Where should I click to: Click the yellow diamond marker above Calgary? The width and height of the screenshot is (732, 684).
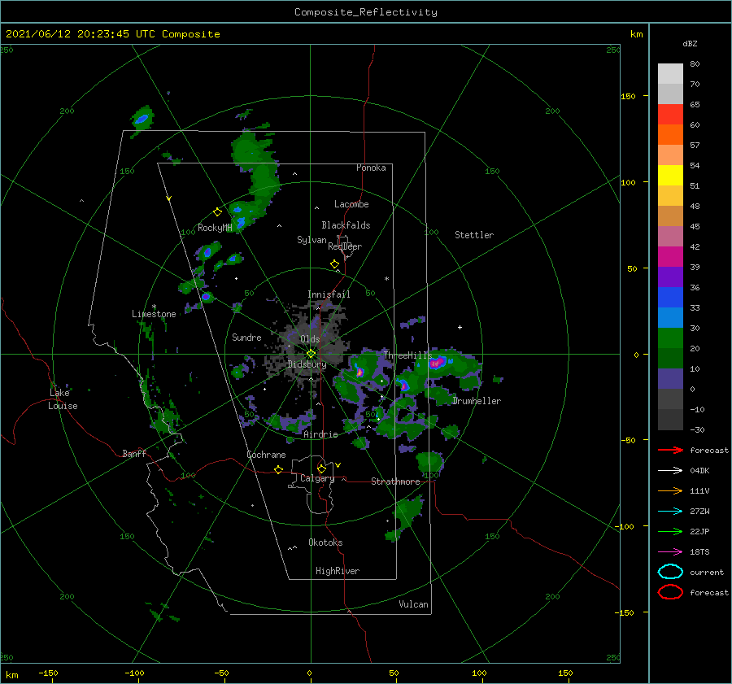[321, 468]
